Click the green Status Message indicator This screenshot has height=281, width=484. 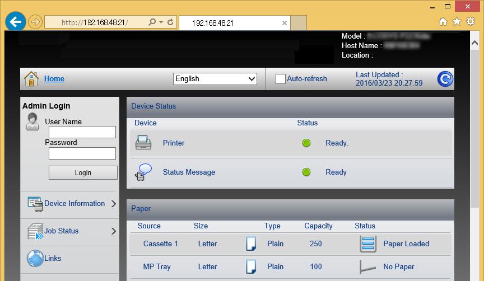click(306, 172)
